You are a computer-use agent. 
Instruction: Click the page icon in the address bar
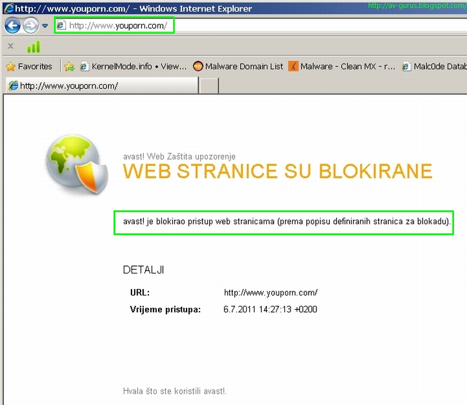(61, 25)
